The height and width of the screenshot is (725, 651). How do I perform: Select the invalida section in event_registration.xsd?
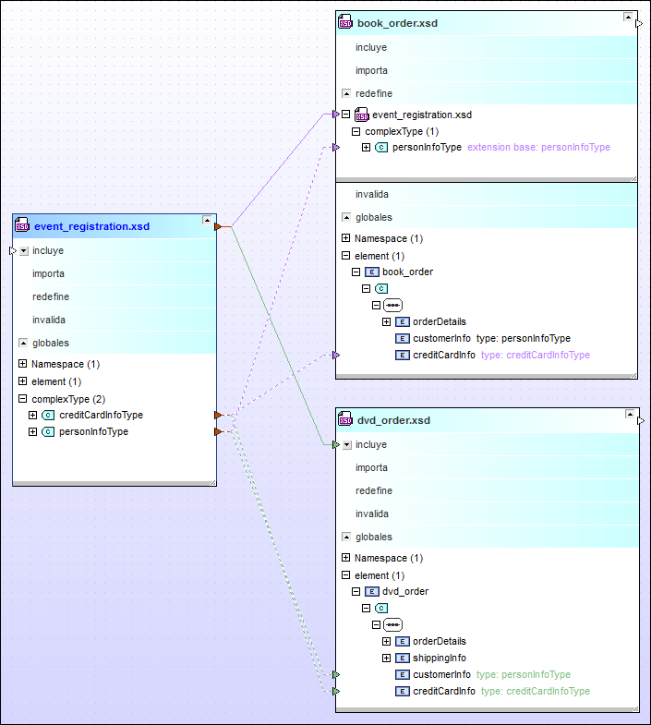[49, 320]
